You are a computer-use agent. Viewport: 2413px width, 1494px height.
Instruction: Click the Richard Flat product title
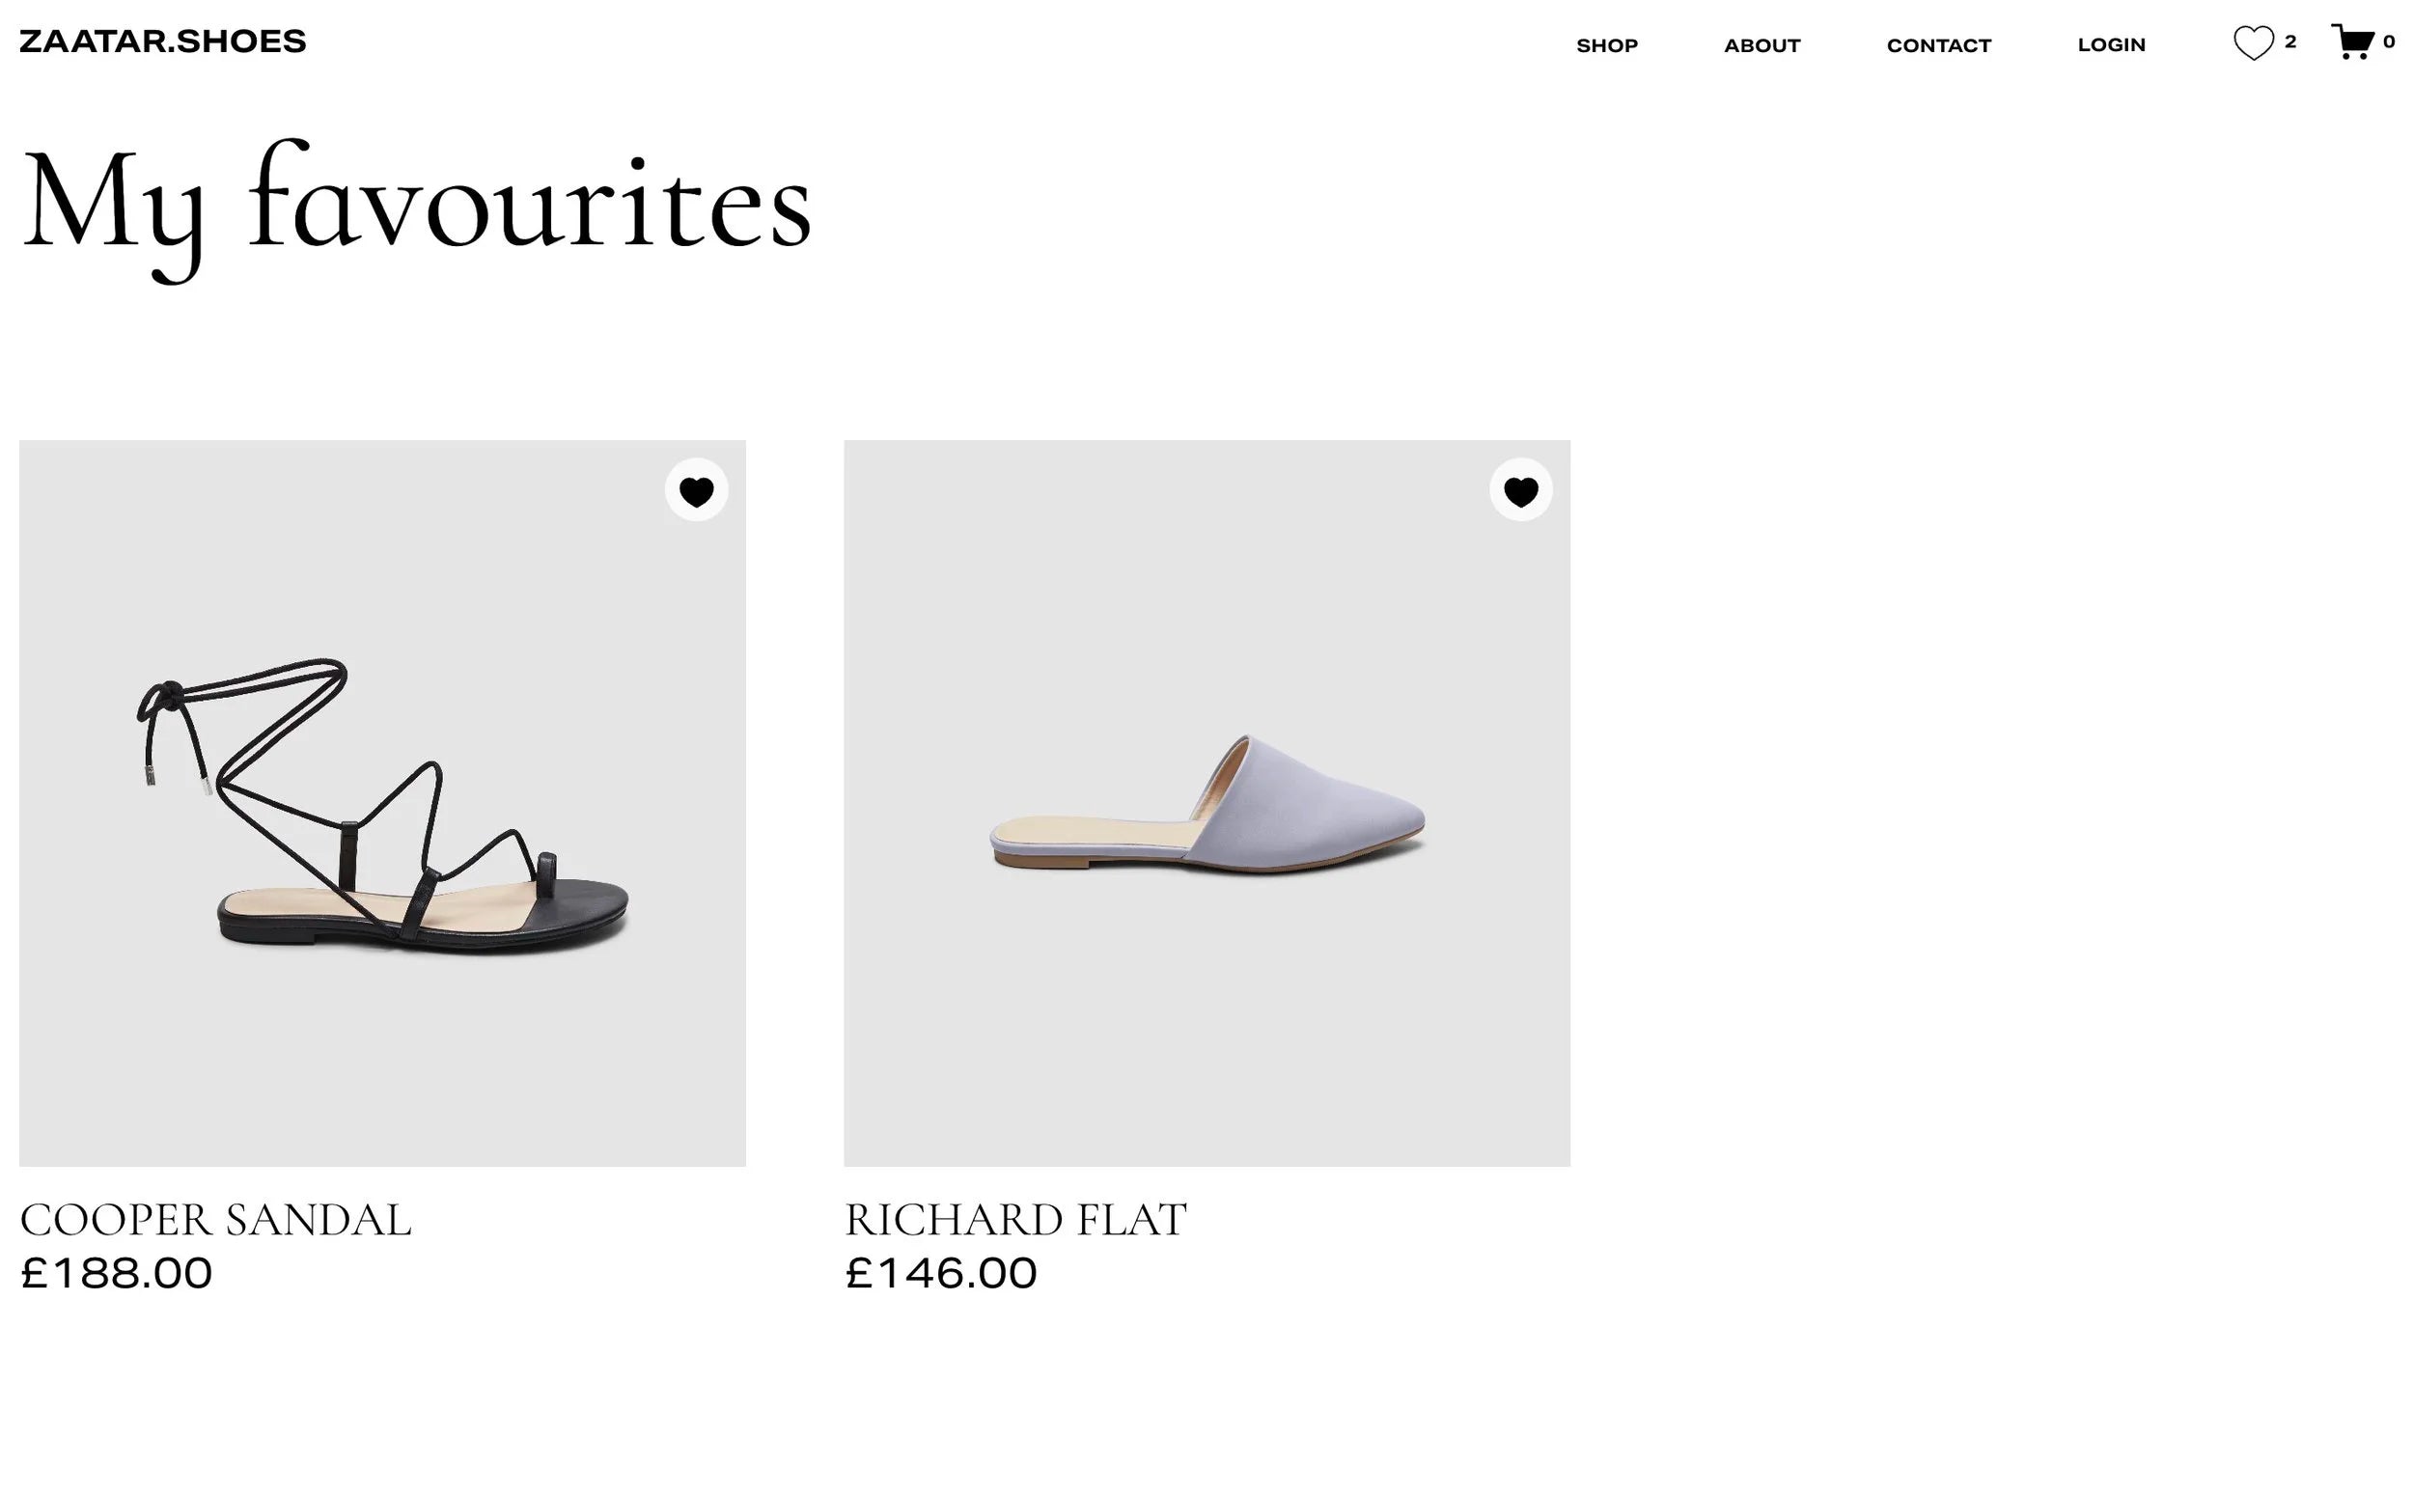click(1014, 1219)
